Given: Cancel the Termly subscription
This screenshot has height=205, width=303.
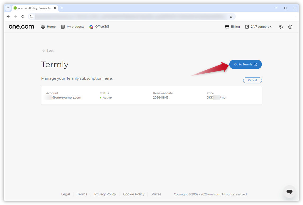Looking at the screenshot, I should pyautogui.click(x=252, y=80).
